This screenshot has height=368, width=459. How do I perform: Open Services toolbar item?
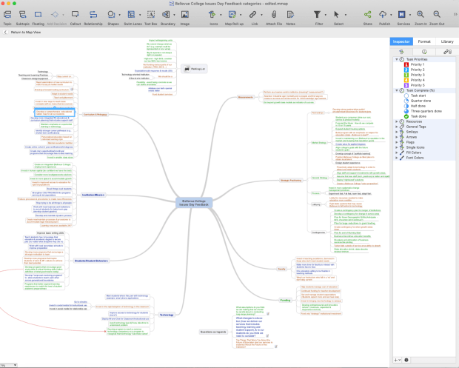click(x=401, y=15)
